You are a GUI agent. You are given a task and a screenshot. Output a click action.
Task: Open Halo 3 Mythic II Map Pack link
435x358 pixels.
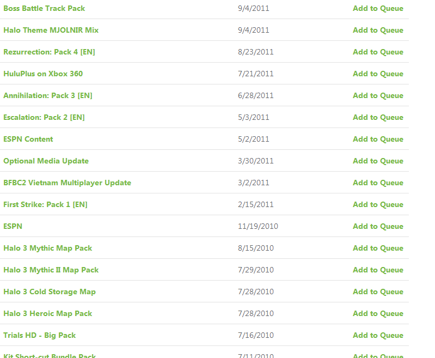click(51, 270)
